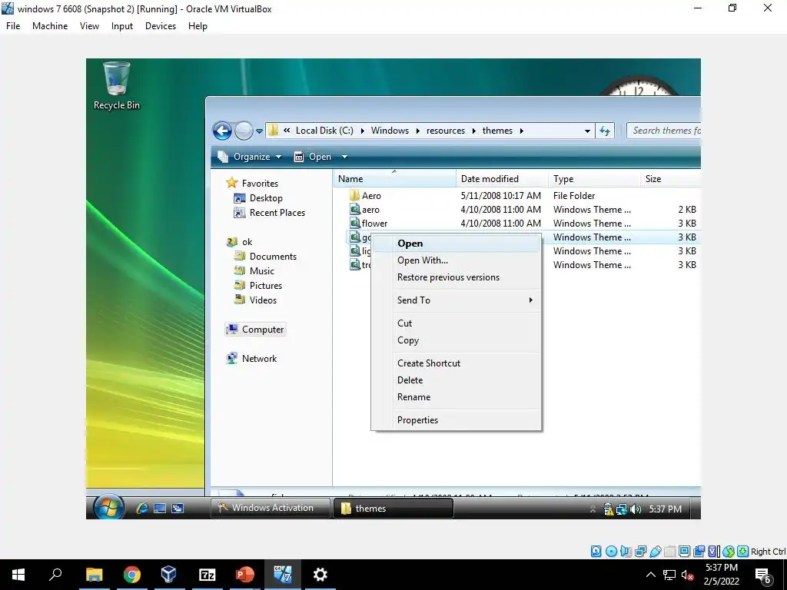Choose Cut in the context menu

pos(456,323)
